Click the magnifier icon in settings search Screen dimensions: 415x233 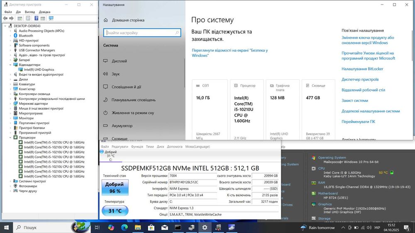[x=177, y=33]
